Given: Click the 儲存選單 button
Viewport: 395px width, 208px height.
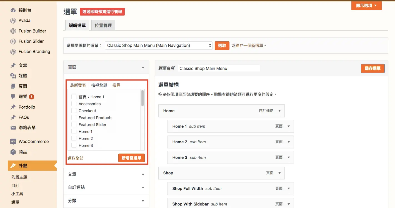Looking at the screenshot, I should tap(372, 68).
